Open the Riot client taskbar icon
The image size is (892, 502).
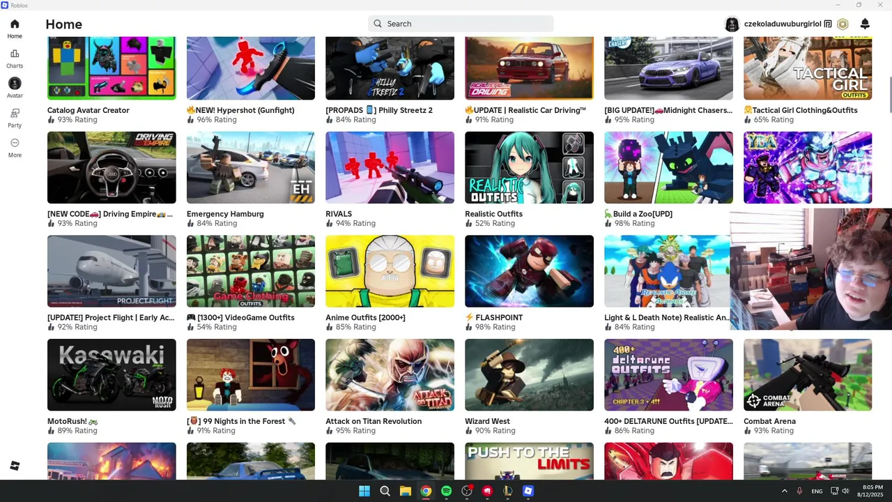[487, 491]
